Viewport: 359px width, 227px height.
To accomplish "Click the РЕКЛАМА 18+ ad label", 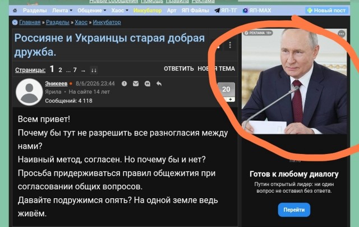I will [x=258, y=33].
